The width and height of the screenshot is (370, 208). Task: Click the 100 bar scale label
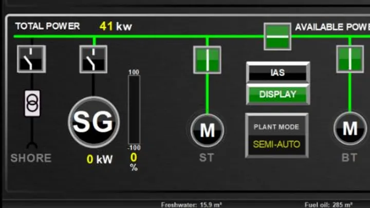tap(134, 72)
